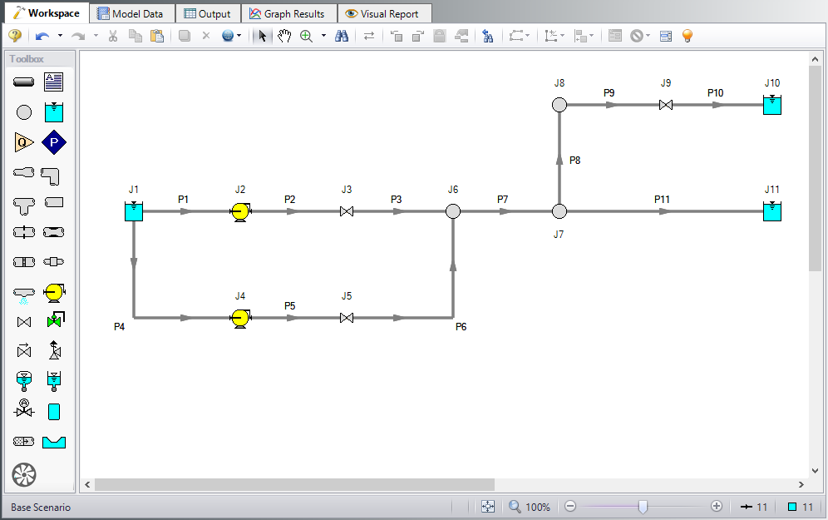Activate the Pan hand tool on the toolbar
Viewport: 828px width, 520px height.
[283, 35]
